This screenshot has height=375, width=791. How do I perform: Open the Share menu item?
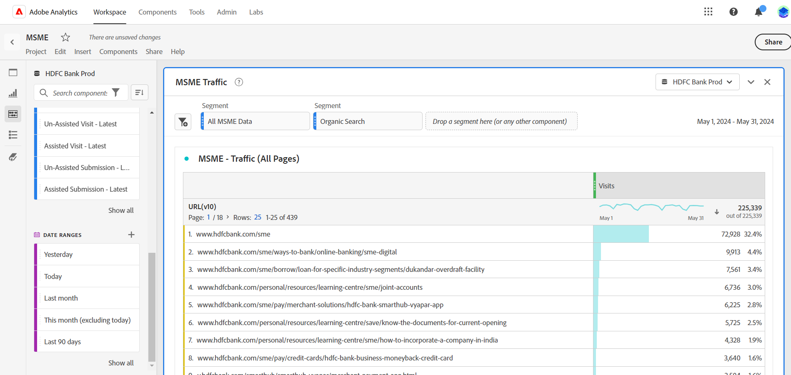pyautogui.click(x=154, y=52)
